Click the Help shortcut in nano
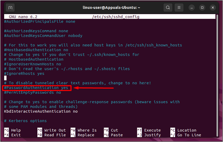The width and height of the screenshot is (223, 142). click(16, 130)
